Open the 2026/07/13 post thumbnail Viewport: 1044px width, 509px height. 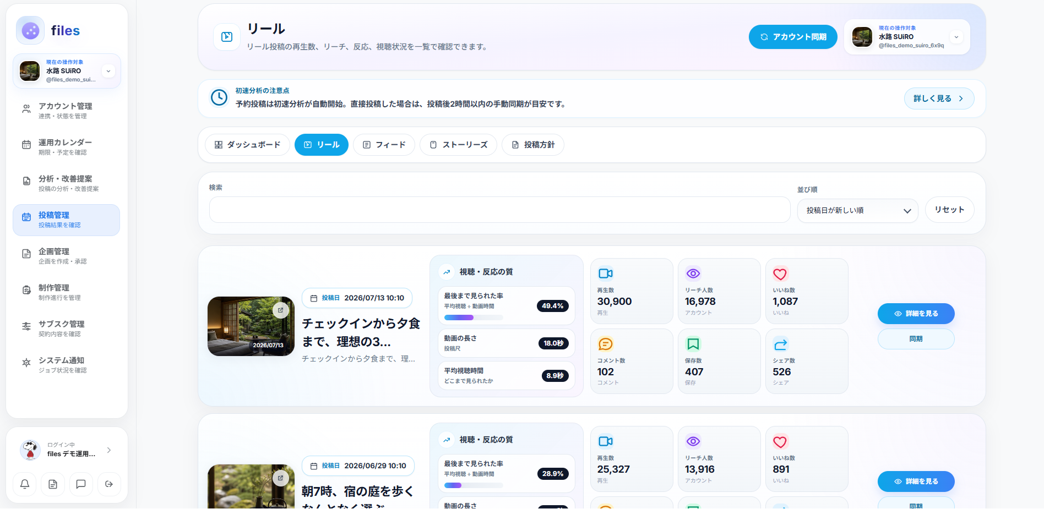pos(251,326)
